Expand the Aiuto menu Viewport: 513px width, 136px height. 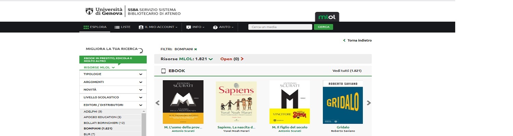coord(223,27)
